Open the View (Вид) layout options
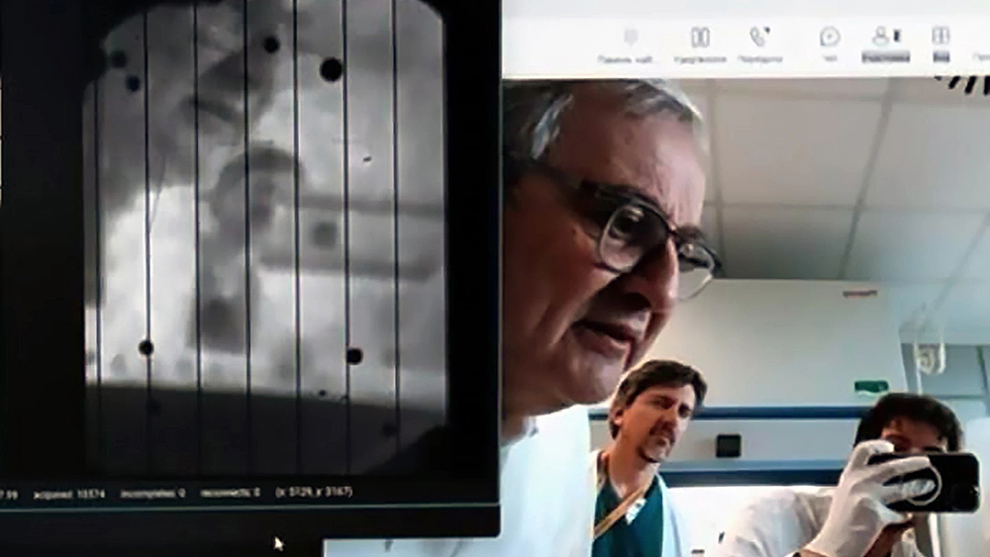The image size is (990, 557). tap(940, 38)
